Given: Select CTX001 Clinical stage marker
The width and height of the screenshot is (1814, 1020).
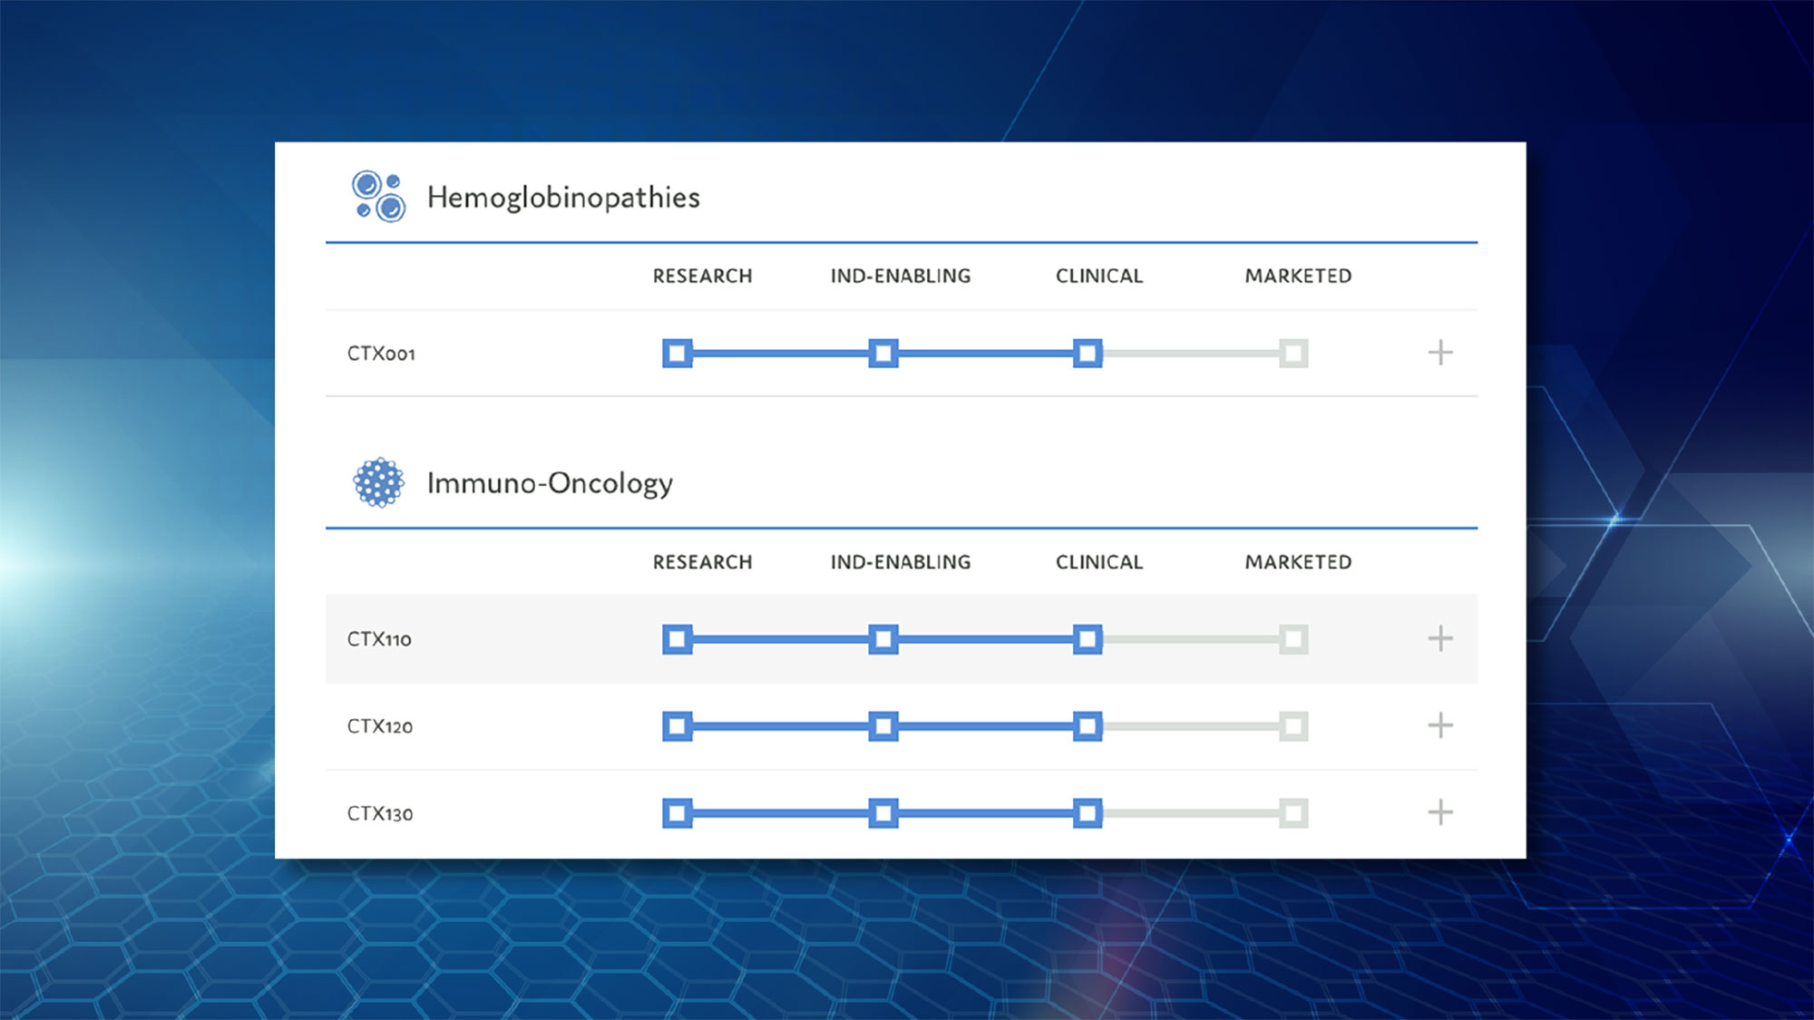Looking at the screenshot, I should point(1087,353).
